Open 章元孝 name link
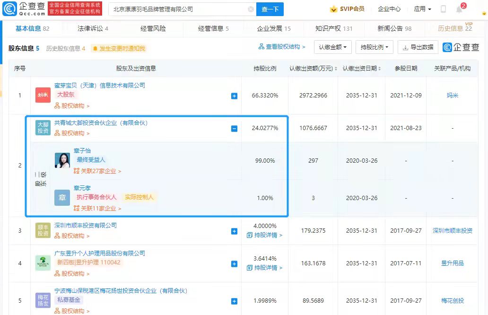The image size is (488, 315). (82, 188)
